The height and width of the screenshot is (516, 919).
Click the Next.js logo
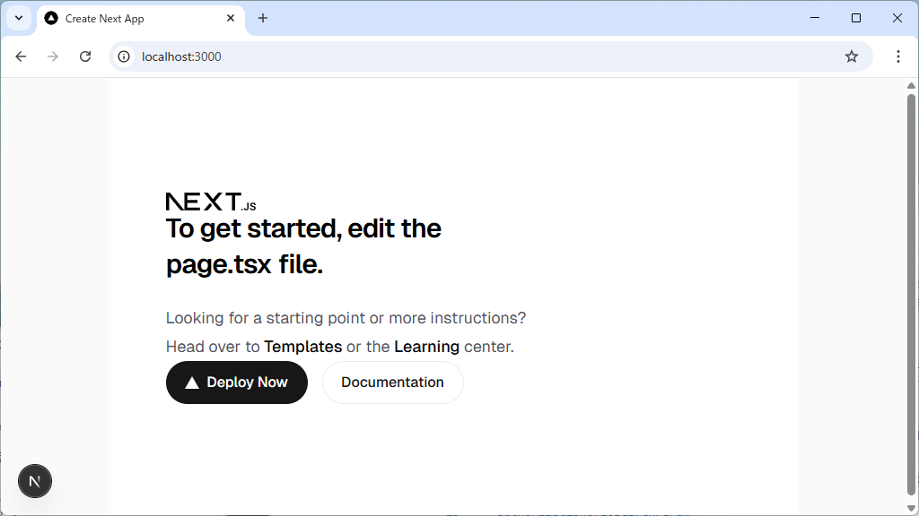click(x=211, y=202)
